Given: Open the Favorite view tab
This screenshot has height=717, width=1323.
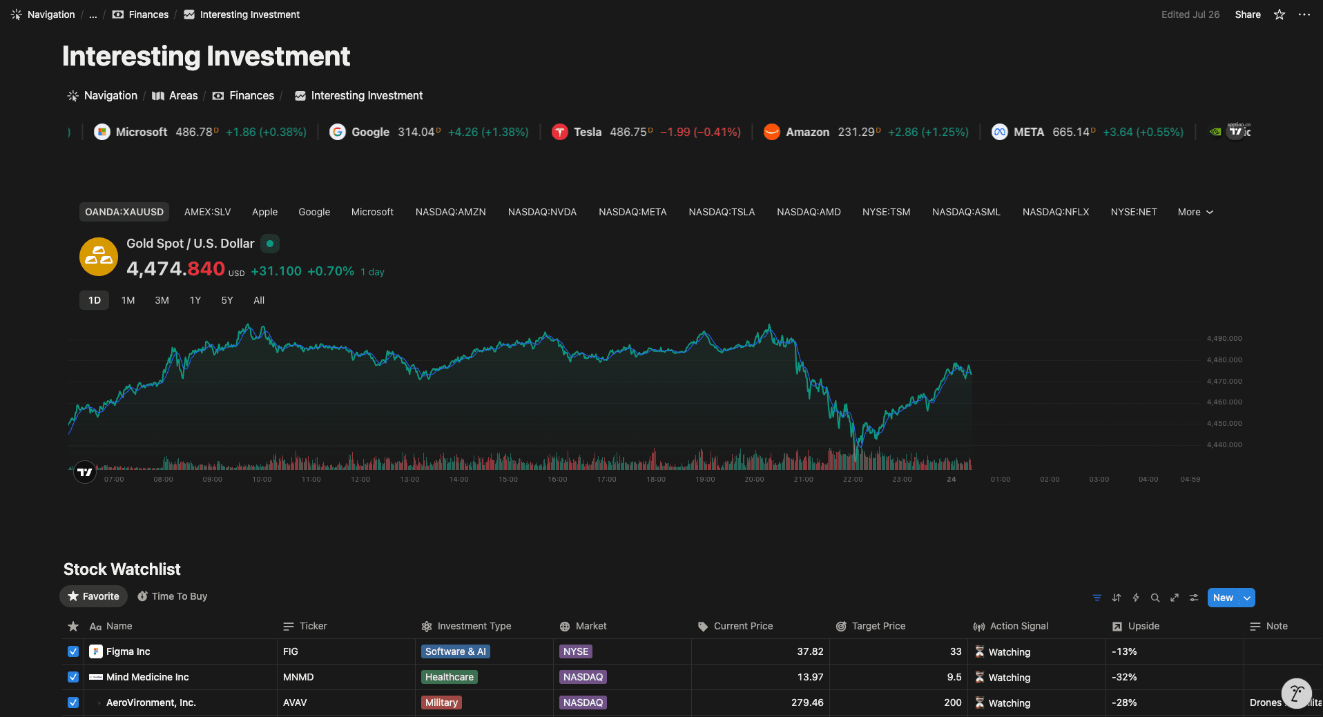Looking at the screenshot, I should coord(93,596).
